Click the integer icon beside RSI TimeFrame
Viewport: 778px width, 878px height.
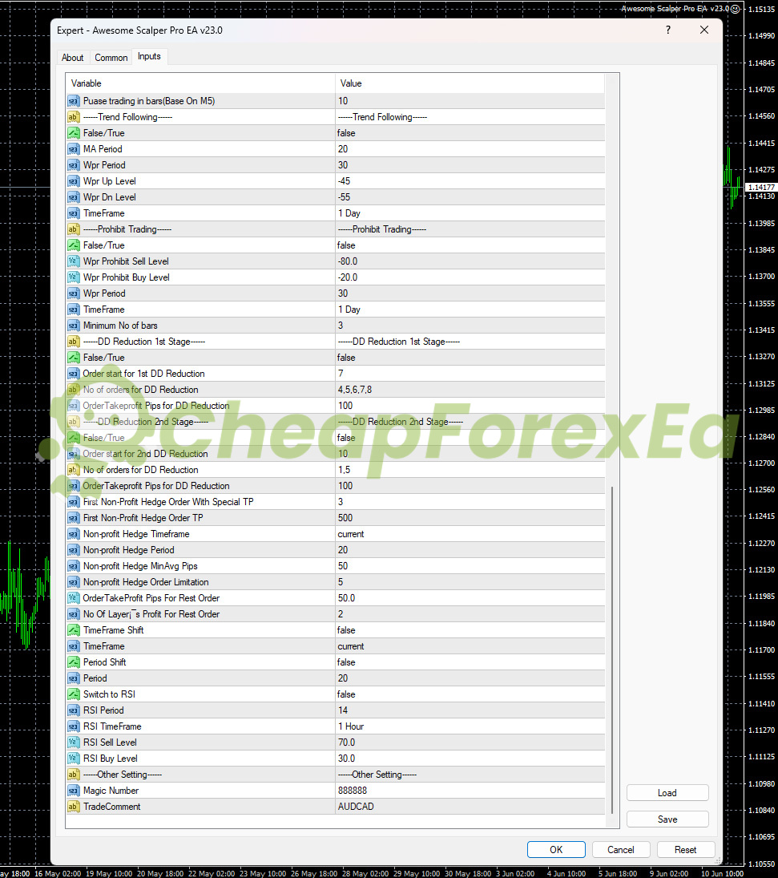pyautogui.click(x=74, y=726)
